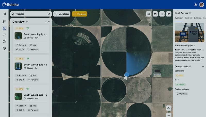Click NW direction tag on Equip - 3
206x117 pixels.
pyautogui.click(x=33, y=106)
